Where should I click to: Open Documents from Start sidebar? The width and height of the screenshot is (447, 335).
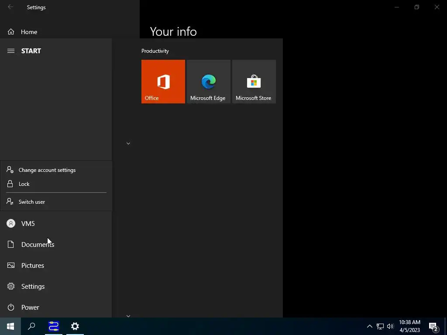56,244
